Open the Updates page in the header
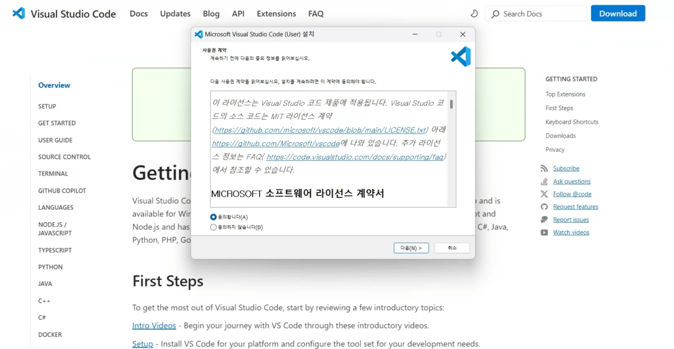 (175, 14)
